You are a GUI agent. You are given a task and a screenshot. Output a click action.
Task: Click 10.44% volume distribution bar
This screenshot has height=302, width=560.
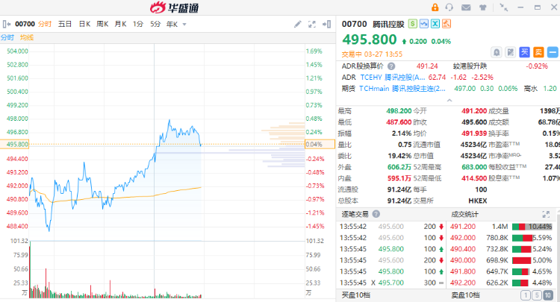pos(532,227)
